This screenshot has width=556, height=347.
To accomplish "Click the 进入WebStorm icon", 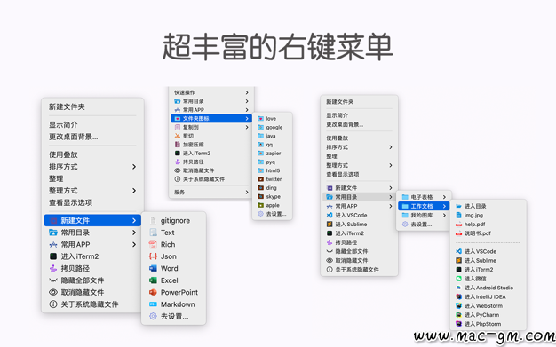I will click(x=458, y=306).
